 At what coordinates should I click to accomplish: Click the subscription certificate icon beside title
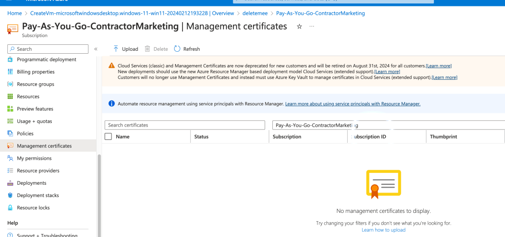(12, 29)
